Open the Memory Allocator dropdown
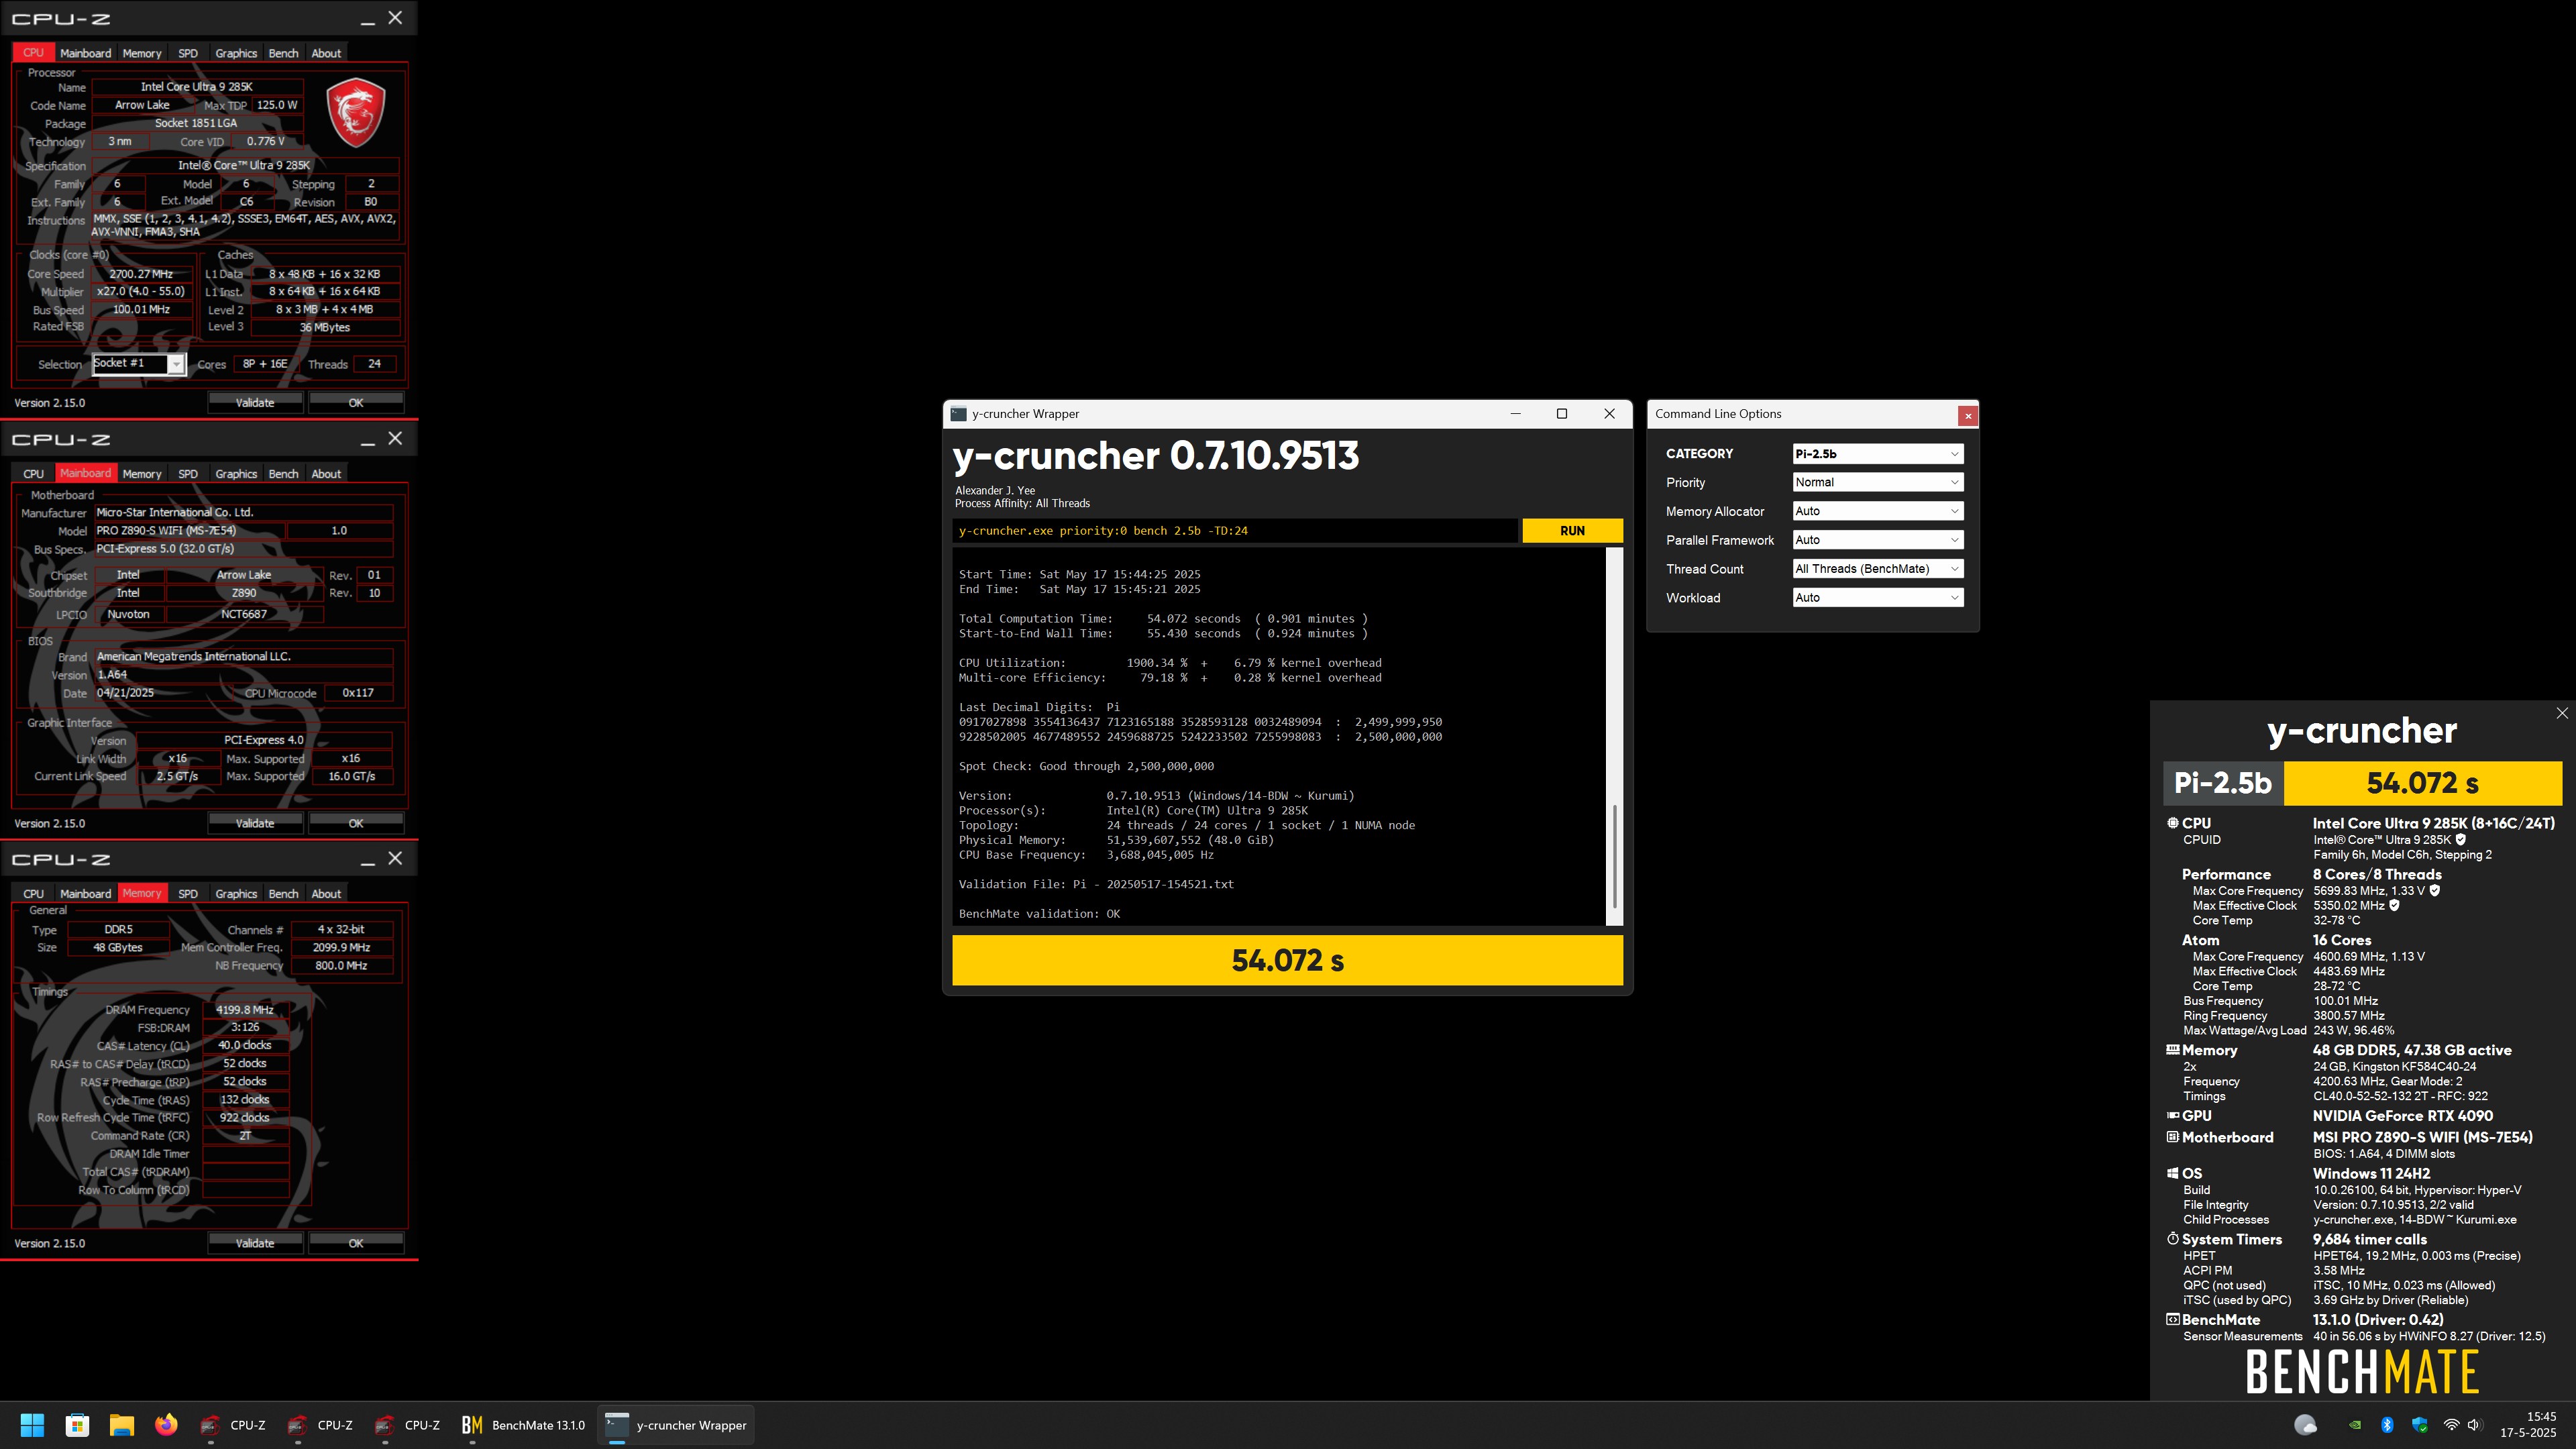 pyautogui.click(x=1877, y=511)
